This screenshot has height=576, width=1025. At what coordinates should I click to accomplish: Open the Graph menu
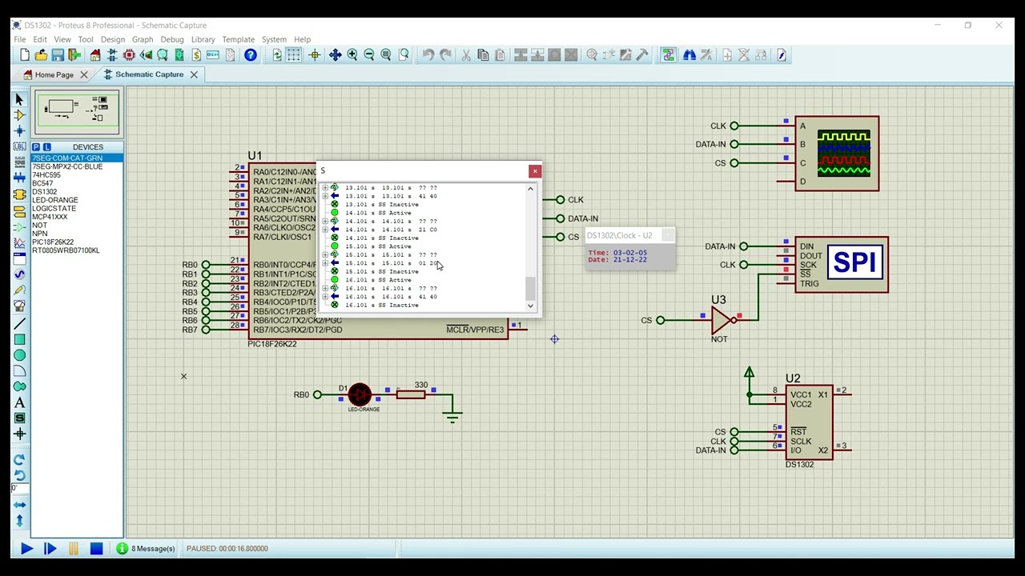pos(143,39)
